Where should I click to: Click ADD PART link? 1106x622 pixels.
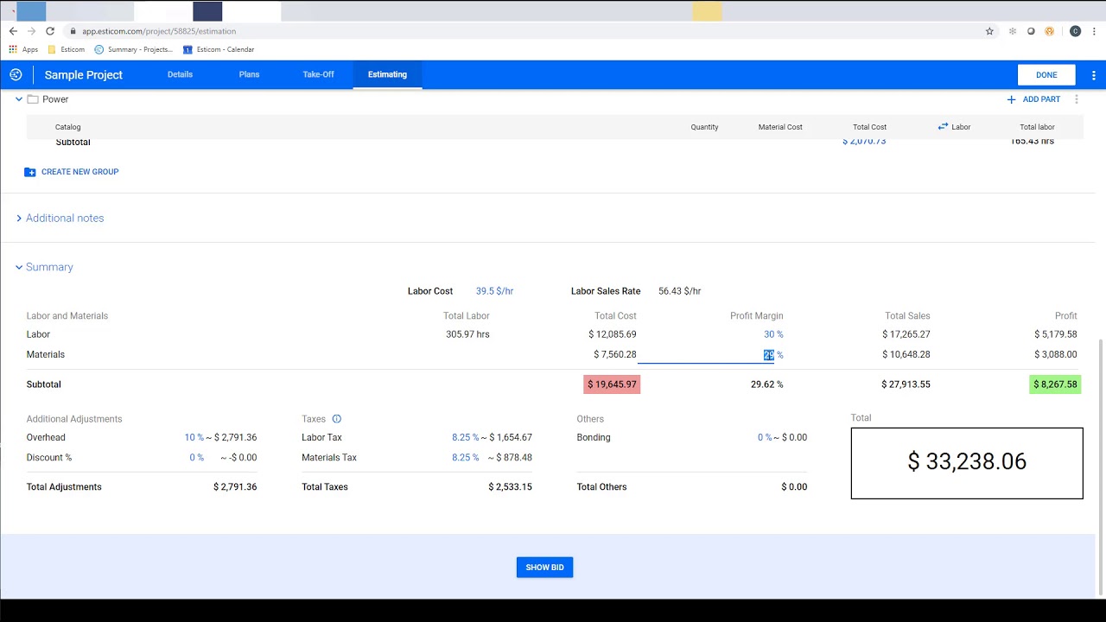1041,99
